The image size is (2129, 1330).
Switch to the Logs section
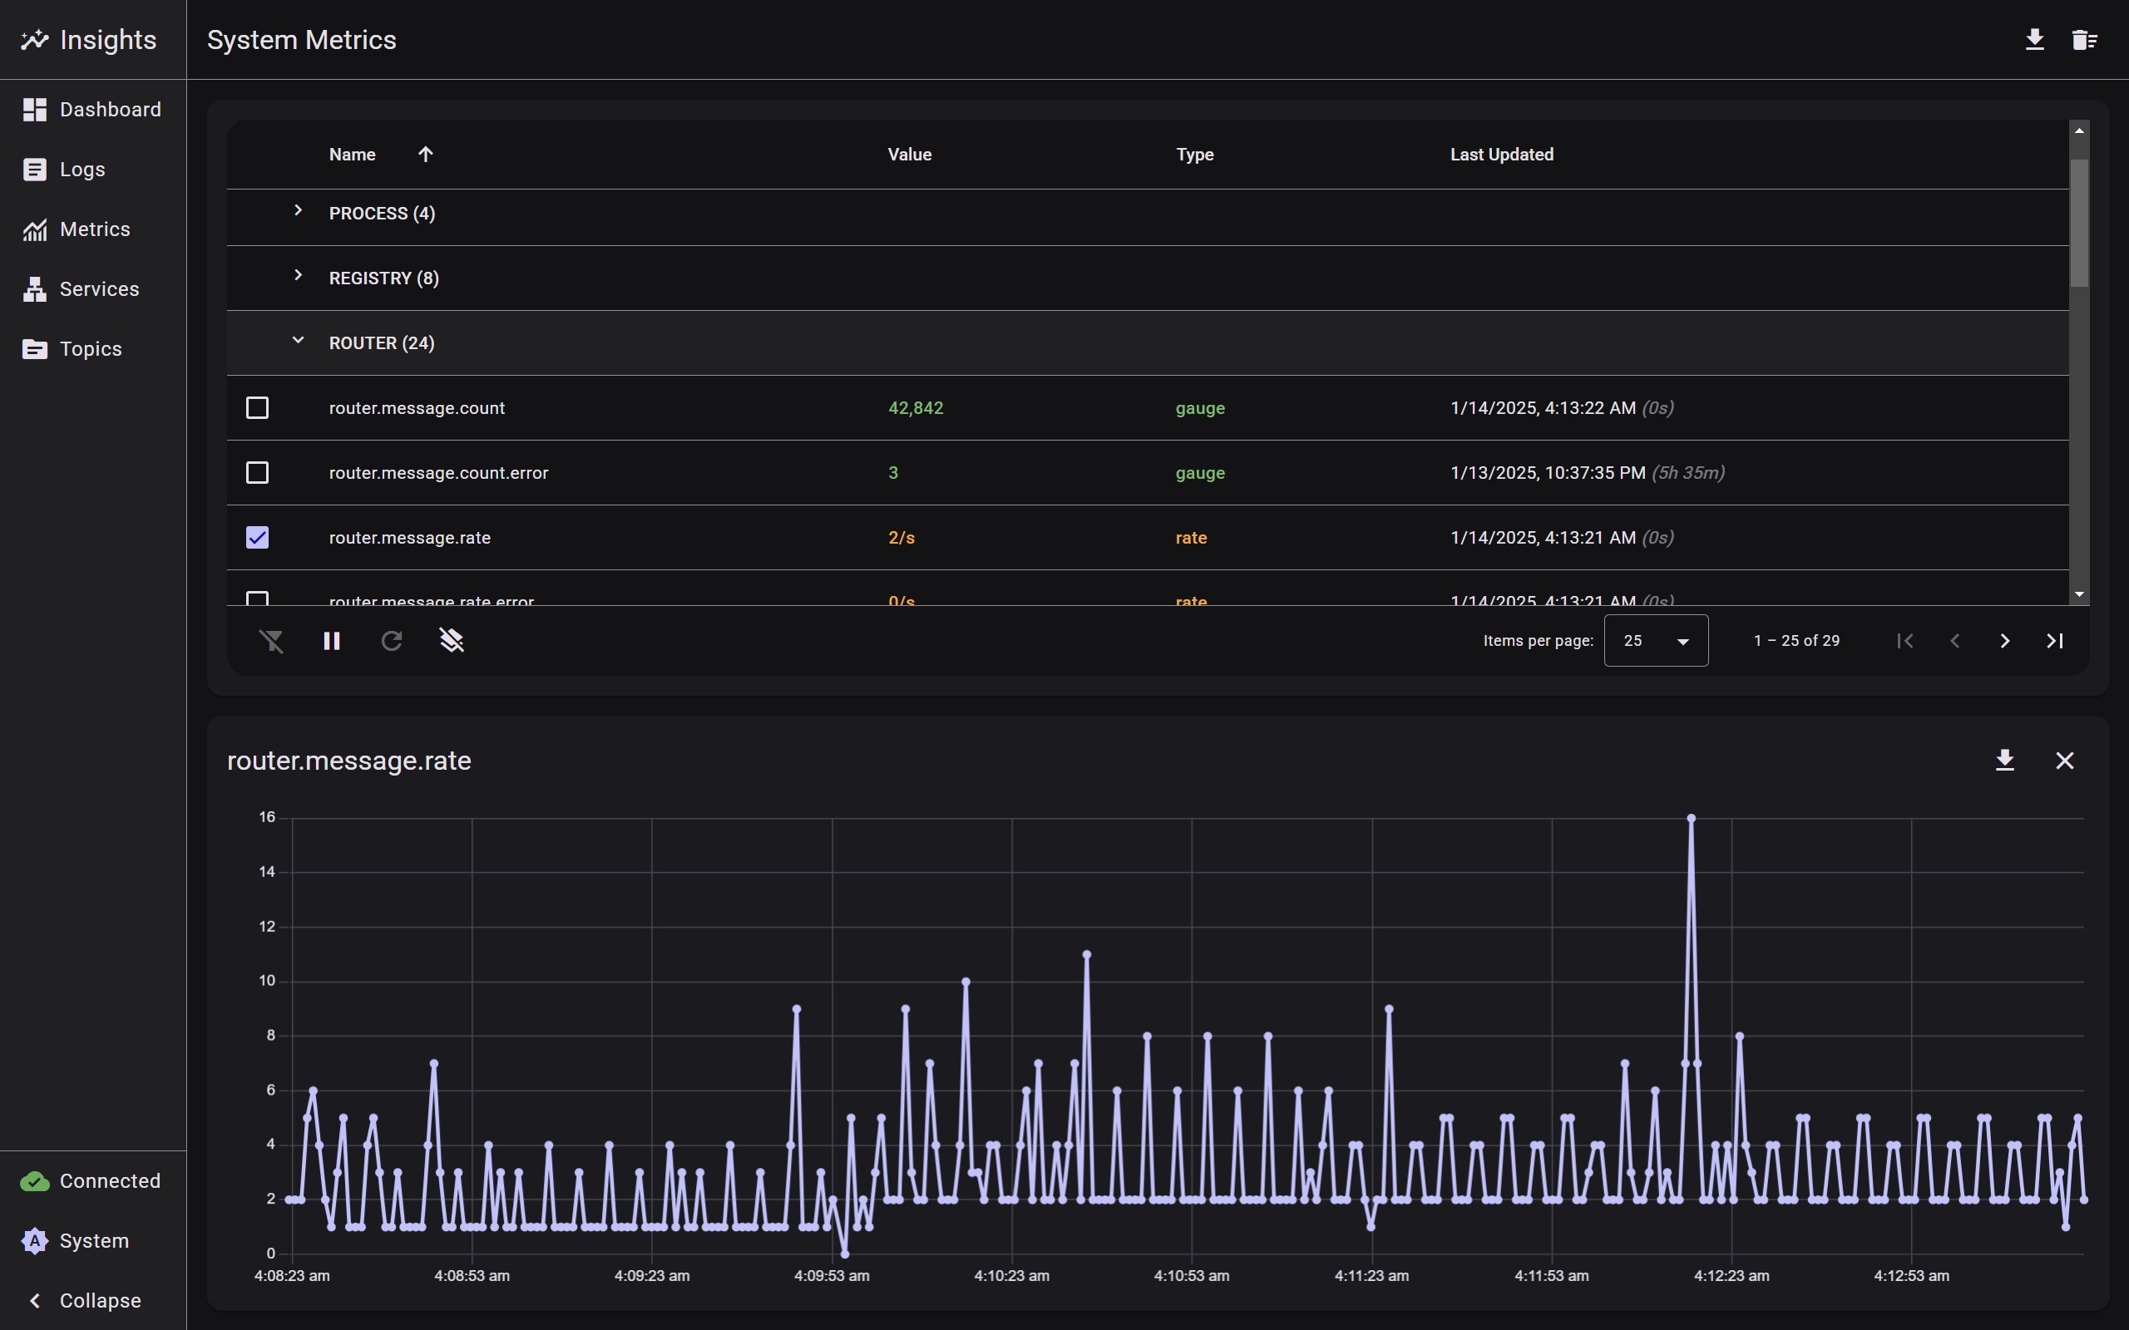pyautogui.click(x=82, y=169)
